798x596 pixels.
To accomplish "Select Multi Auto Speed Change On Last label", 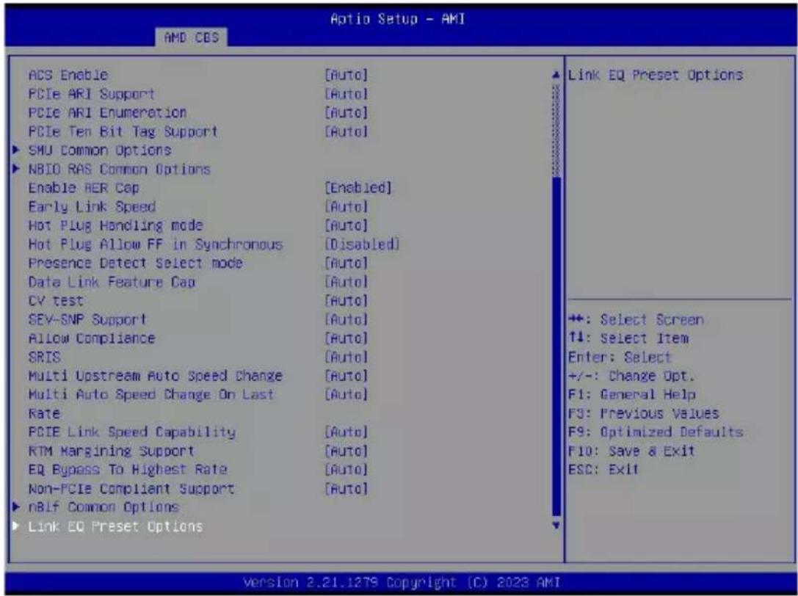I will tap(151, 394).
